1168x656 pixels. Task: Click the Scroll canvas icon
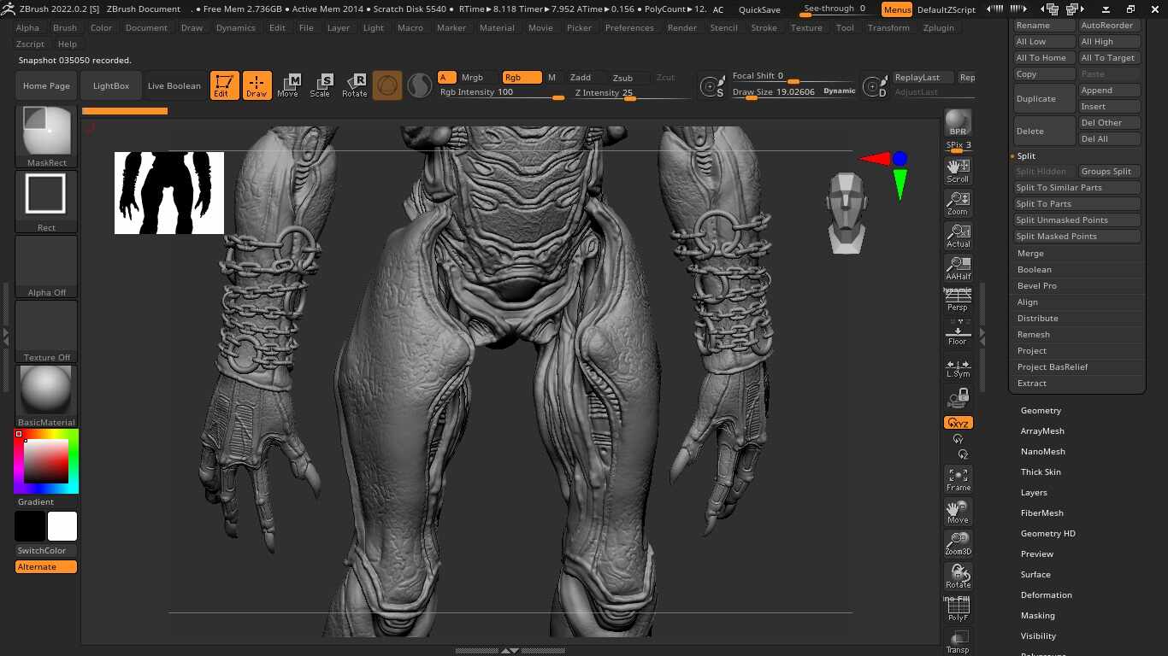pyautogui.click(x=958, y=171)
